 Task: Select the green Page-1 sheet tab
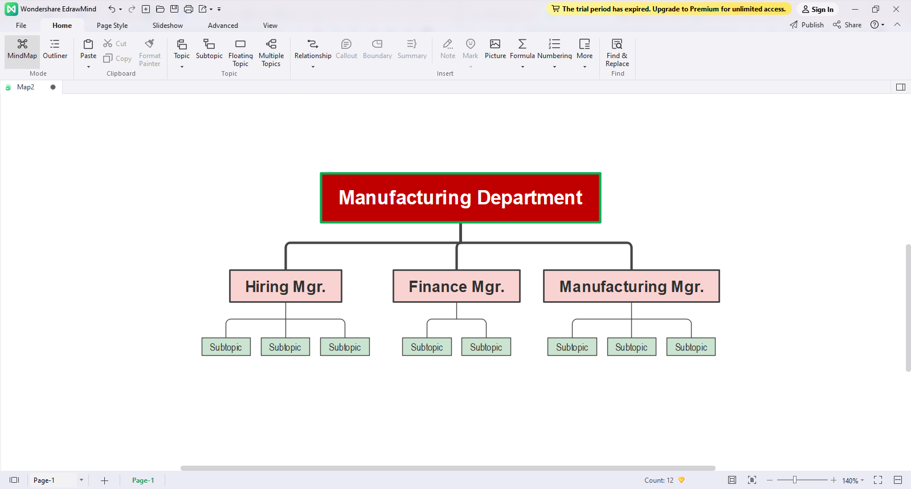143,480
